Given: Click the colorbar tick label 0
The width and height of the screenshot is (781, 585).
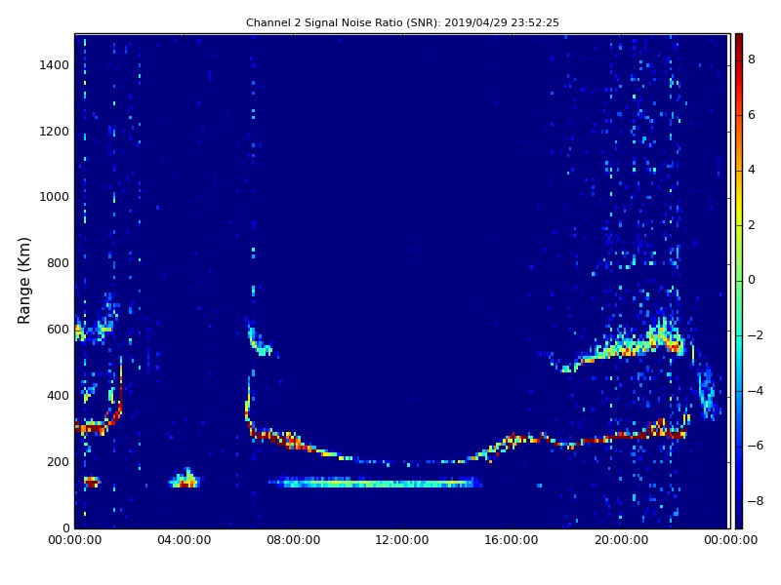Looking at the screenshot, I should (x=752, y=280).
